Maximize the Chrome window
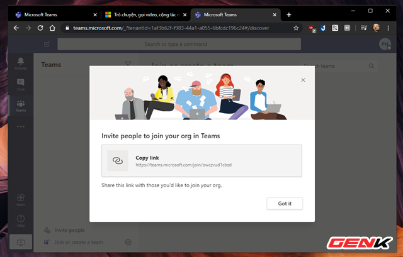 coord(370,11)
